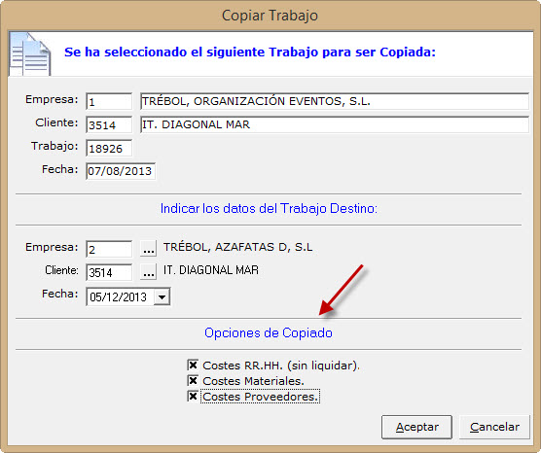Expand the destination Fecha date dropdown arrow
Screen dimensions: 541x453
click(162, 296)
